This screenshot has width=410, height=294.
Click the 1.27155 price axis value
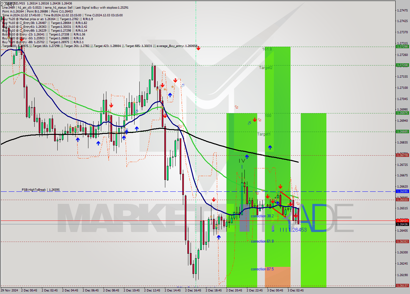pyautogui.click(x=402, y=77)
